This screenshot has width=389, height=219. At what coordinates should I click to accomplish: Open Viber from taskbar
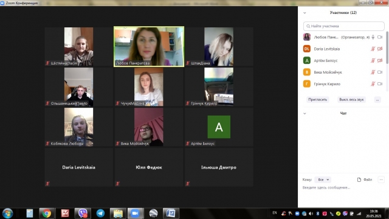[x=83, y=214]
